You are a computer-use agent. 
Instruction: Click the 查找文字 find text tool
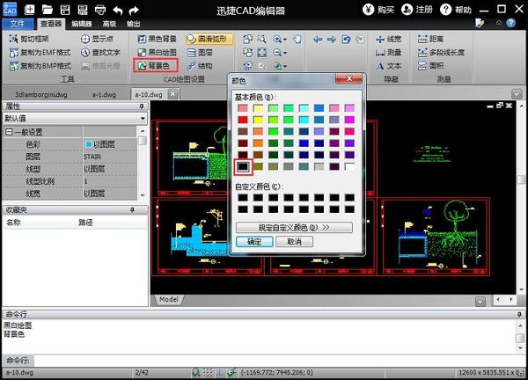click(101, 52)
